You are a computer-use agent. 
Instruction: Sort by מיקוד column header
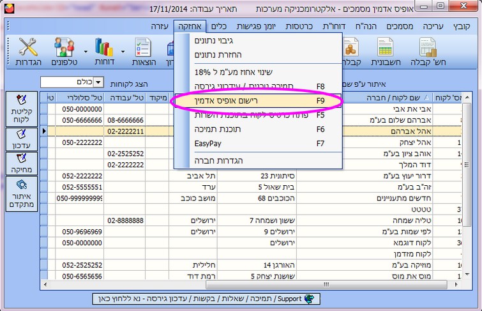tap(158, 98)
